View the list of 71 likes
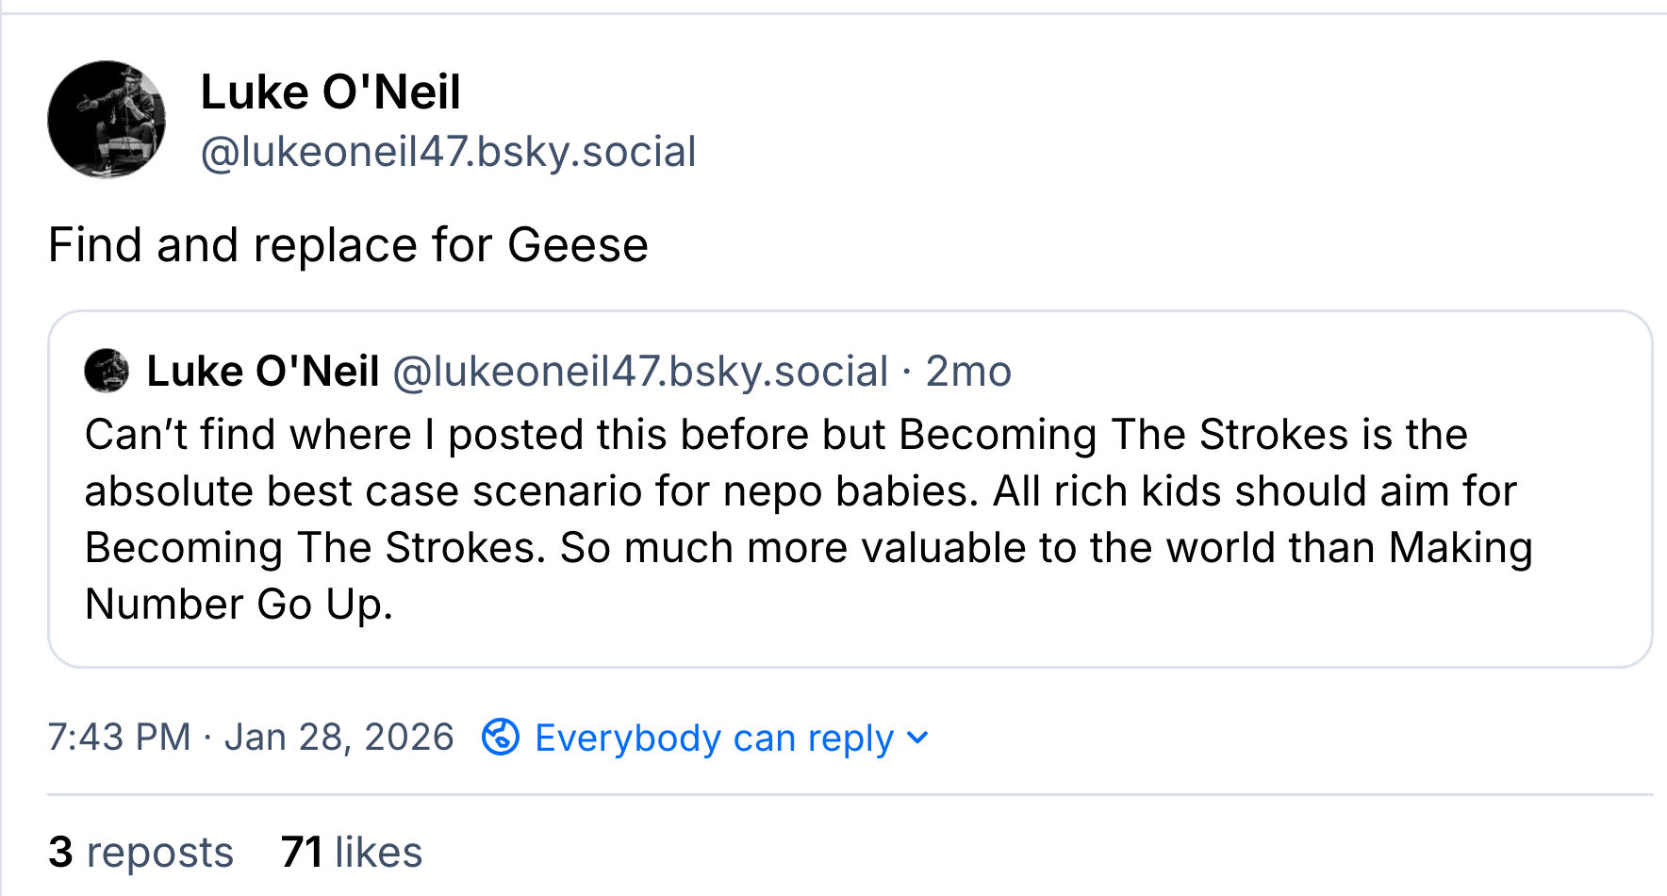The image size is (1667, 896). click(x=352, y=852)
